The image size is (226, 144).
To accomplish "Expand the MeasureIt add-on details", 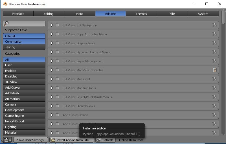I will pos(52,79).
